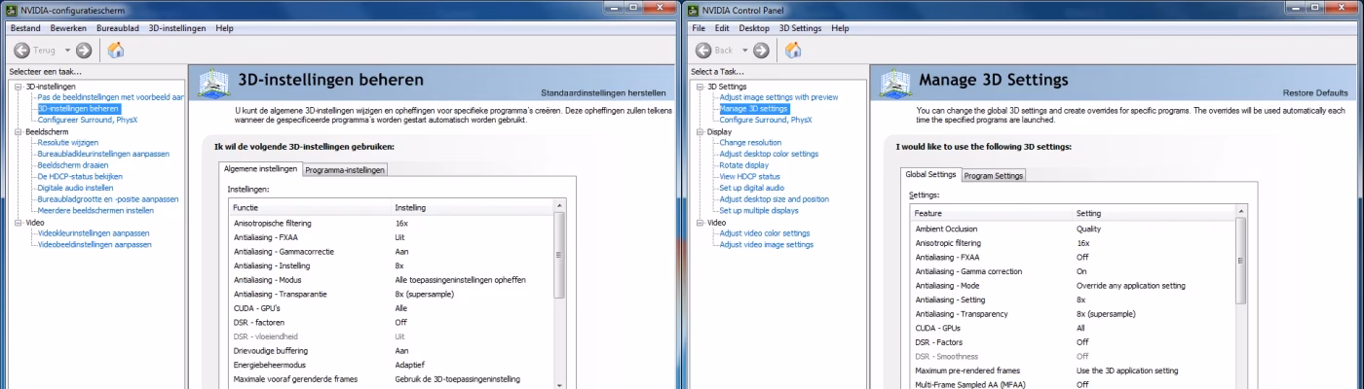Open Configure Surround, PhysX (English)
Viewport: 1364px width, 389px height.
766,120
